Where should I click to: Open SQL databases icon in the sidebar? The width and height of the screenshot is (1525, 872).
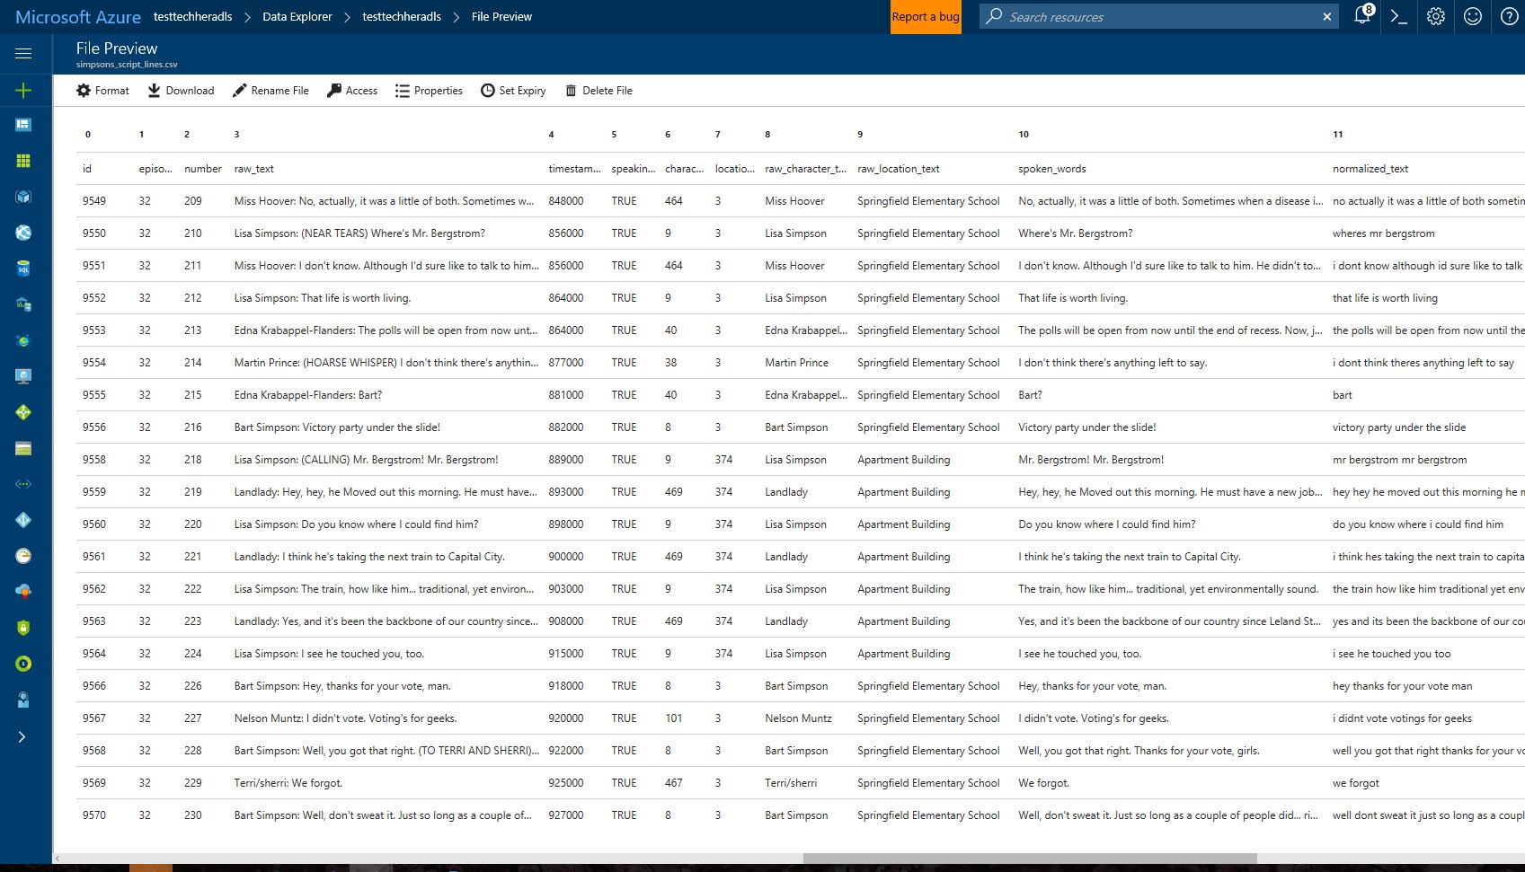[23, 269]
